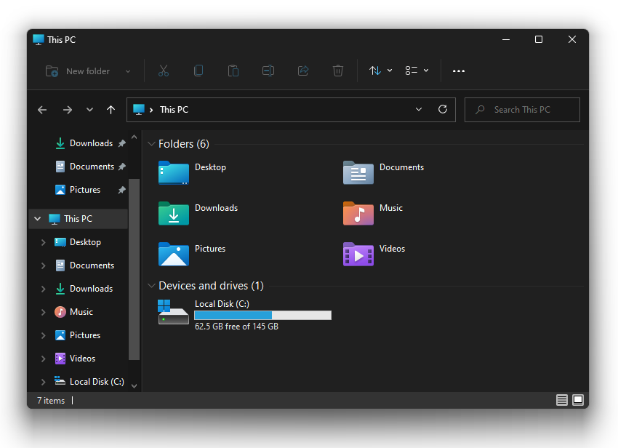The height and width of the screenshot is (448, 618).
Task: Go back with the Back arrow
Action: tap(42, 110)
